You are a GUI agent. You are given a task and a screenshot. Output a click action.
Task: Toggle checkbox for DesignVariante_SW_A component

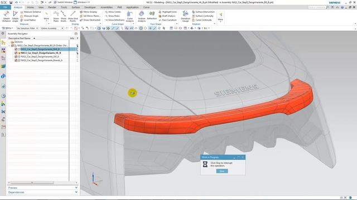(x=16, y=57)
